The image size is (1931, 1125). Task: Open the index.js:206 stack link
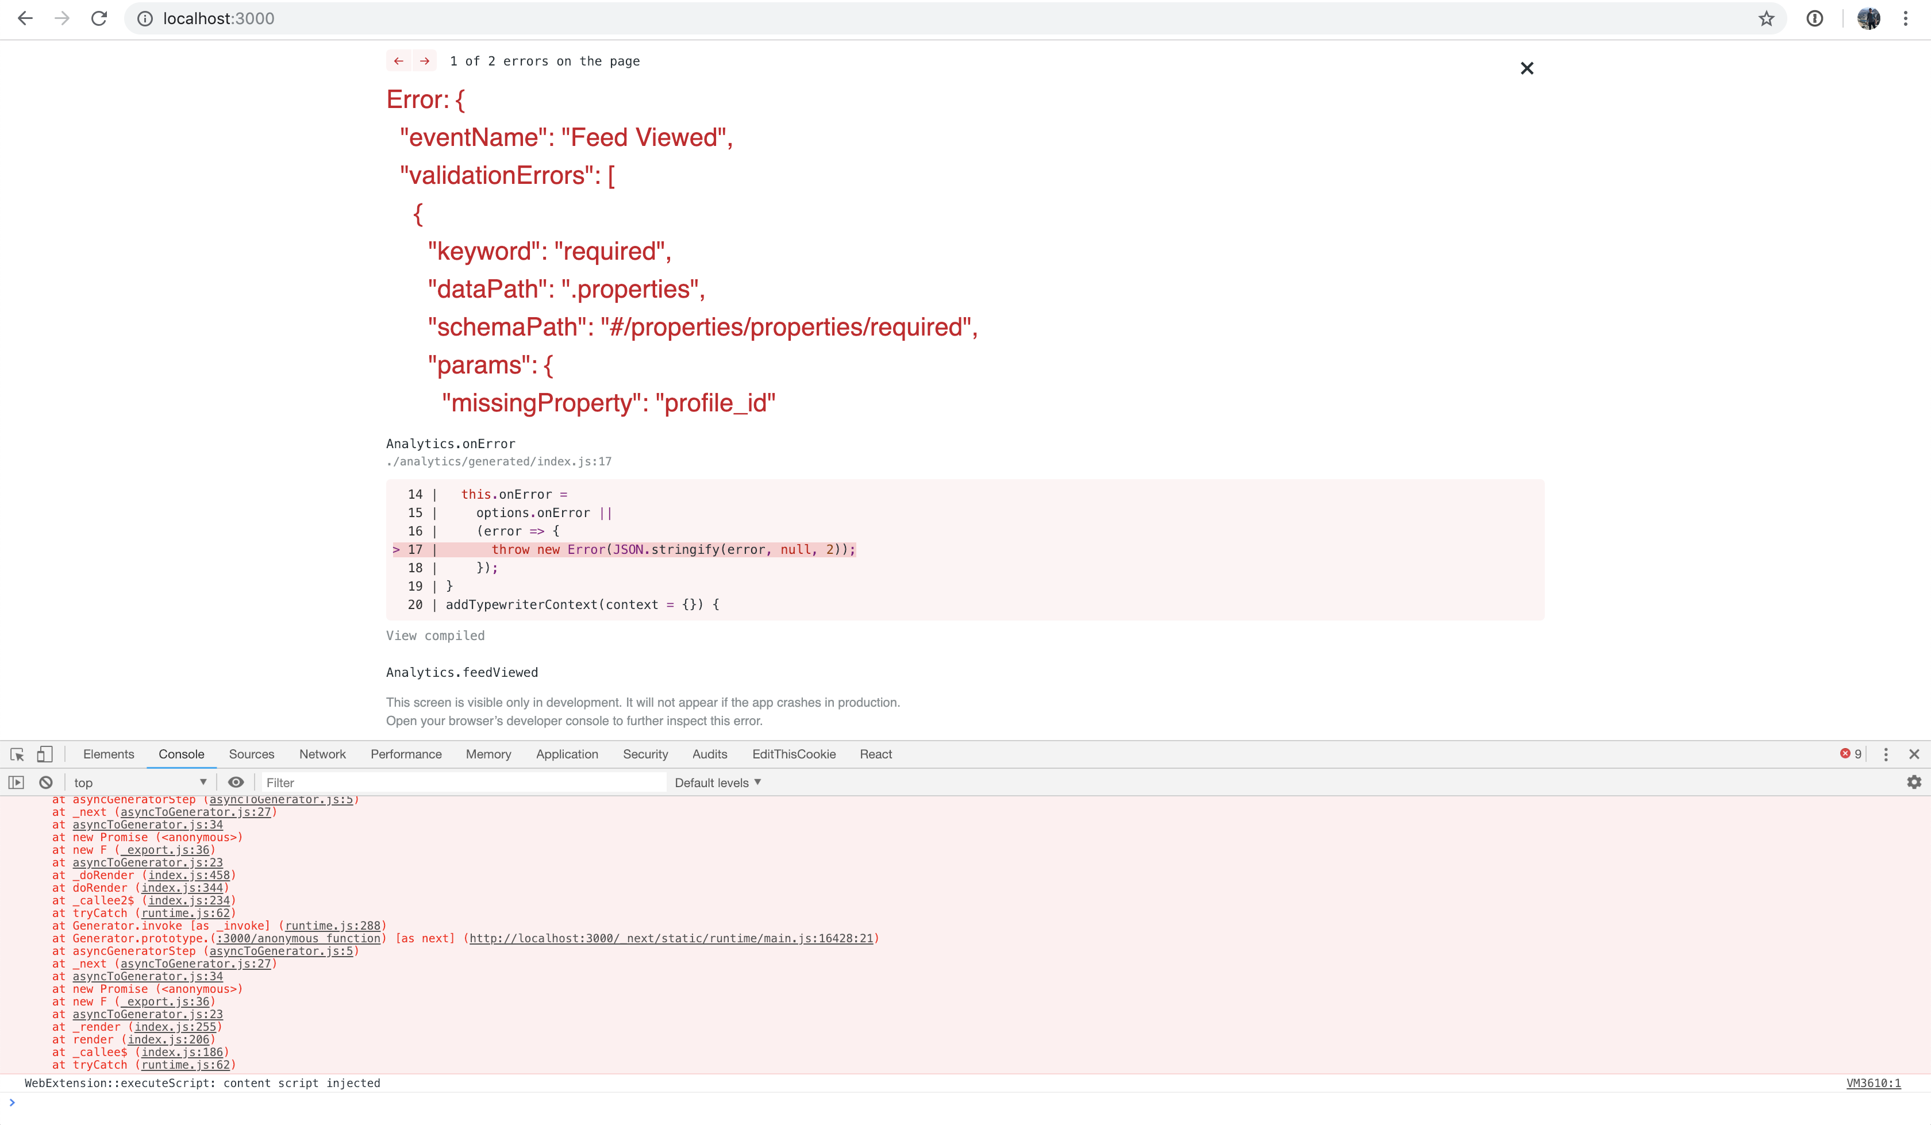click(168, 1039)
